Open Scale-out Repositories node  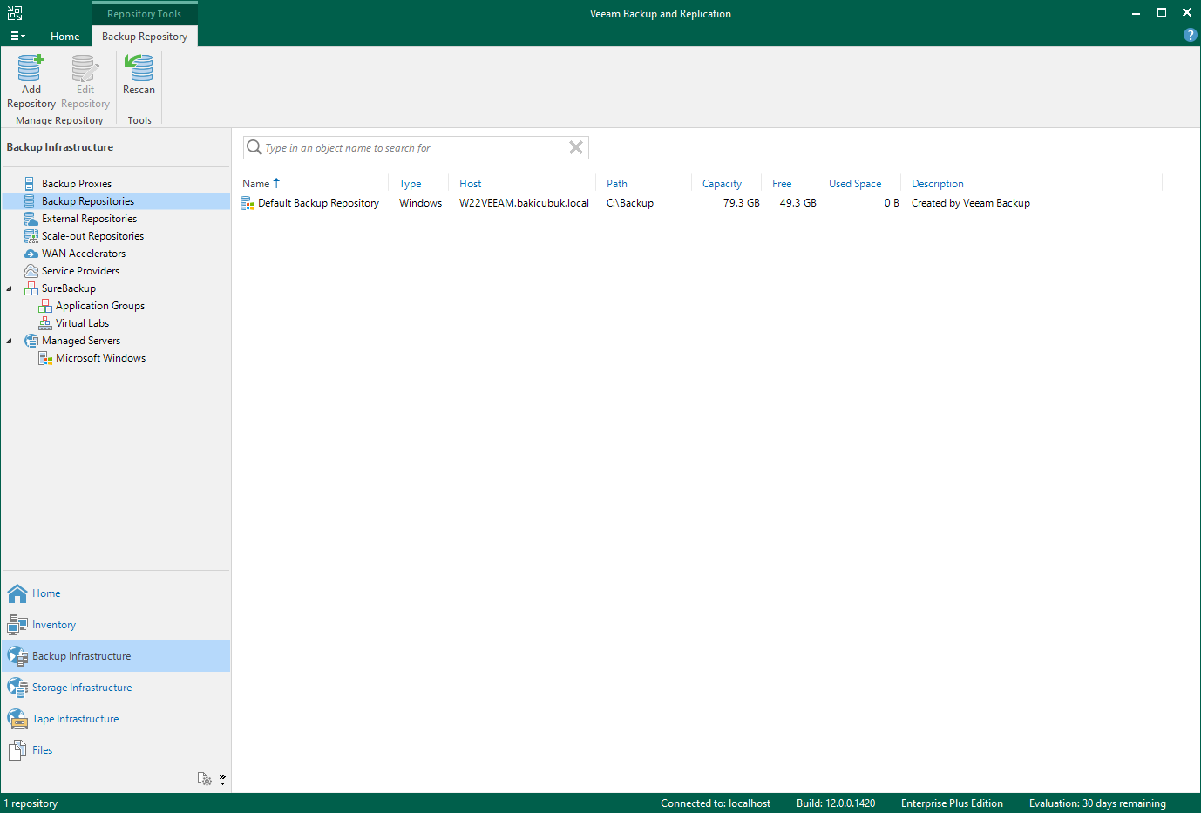pyautogui.click(x=92, y=236)
